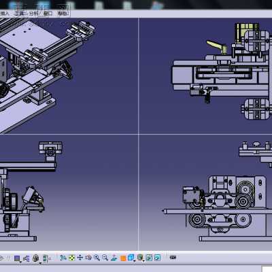The image size is (272, 272).
Task: Click the top-left isometric viewport
Action: pyautogui.click(x=69, y=76)
